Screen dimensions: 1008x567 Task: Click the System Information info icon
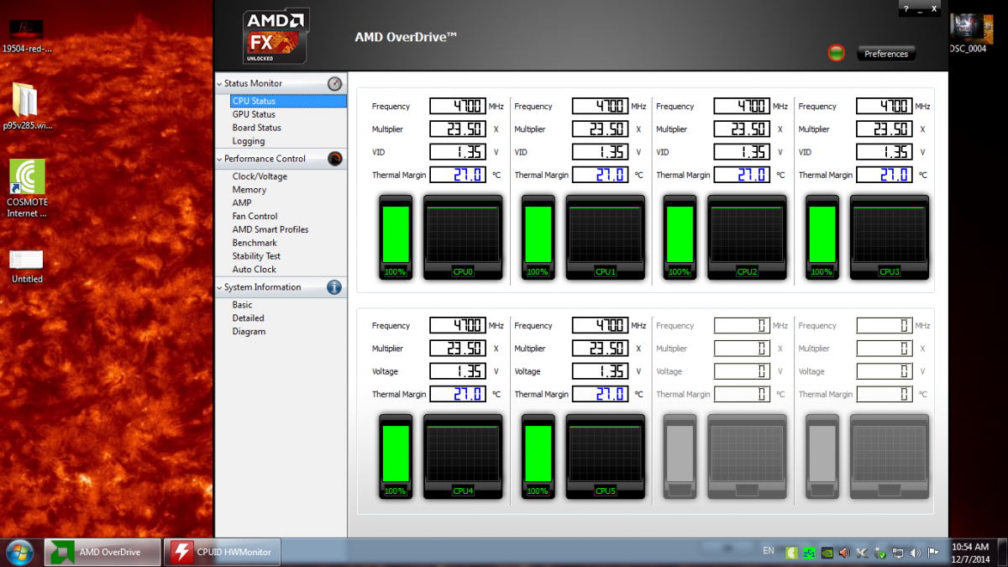point(334,287)
